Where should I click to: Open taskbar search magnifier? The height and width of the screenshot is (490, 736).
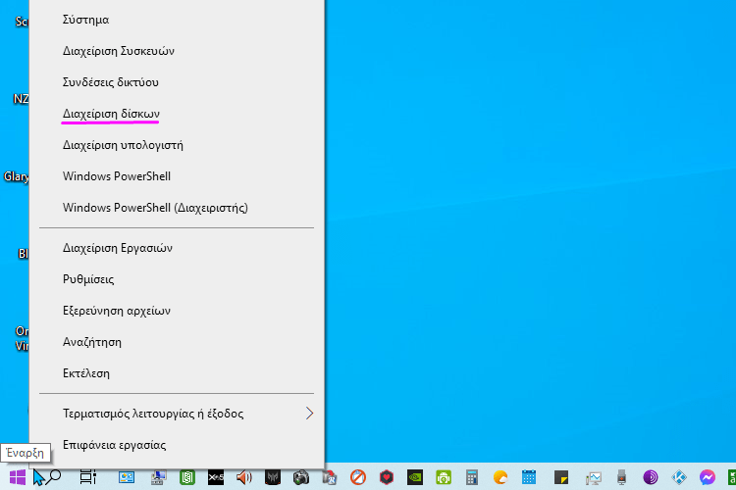pyautogui.click(x=54, y=476)
